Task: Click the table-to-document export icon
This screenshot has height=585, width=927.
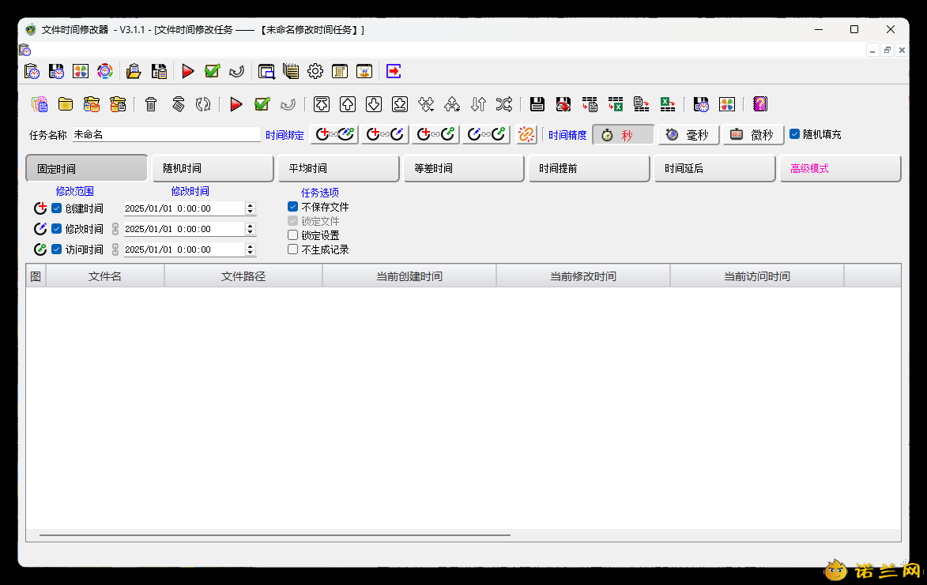Action: click(590, 104)
